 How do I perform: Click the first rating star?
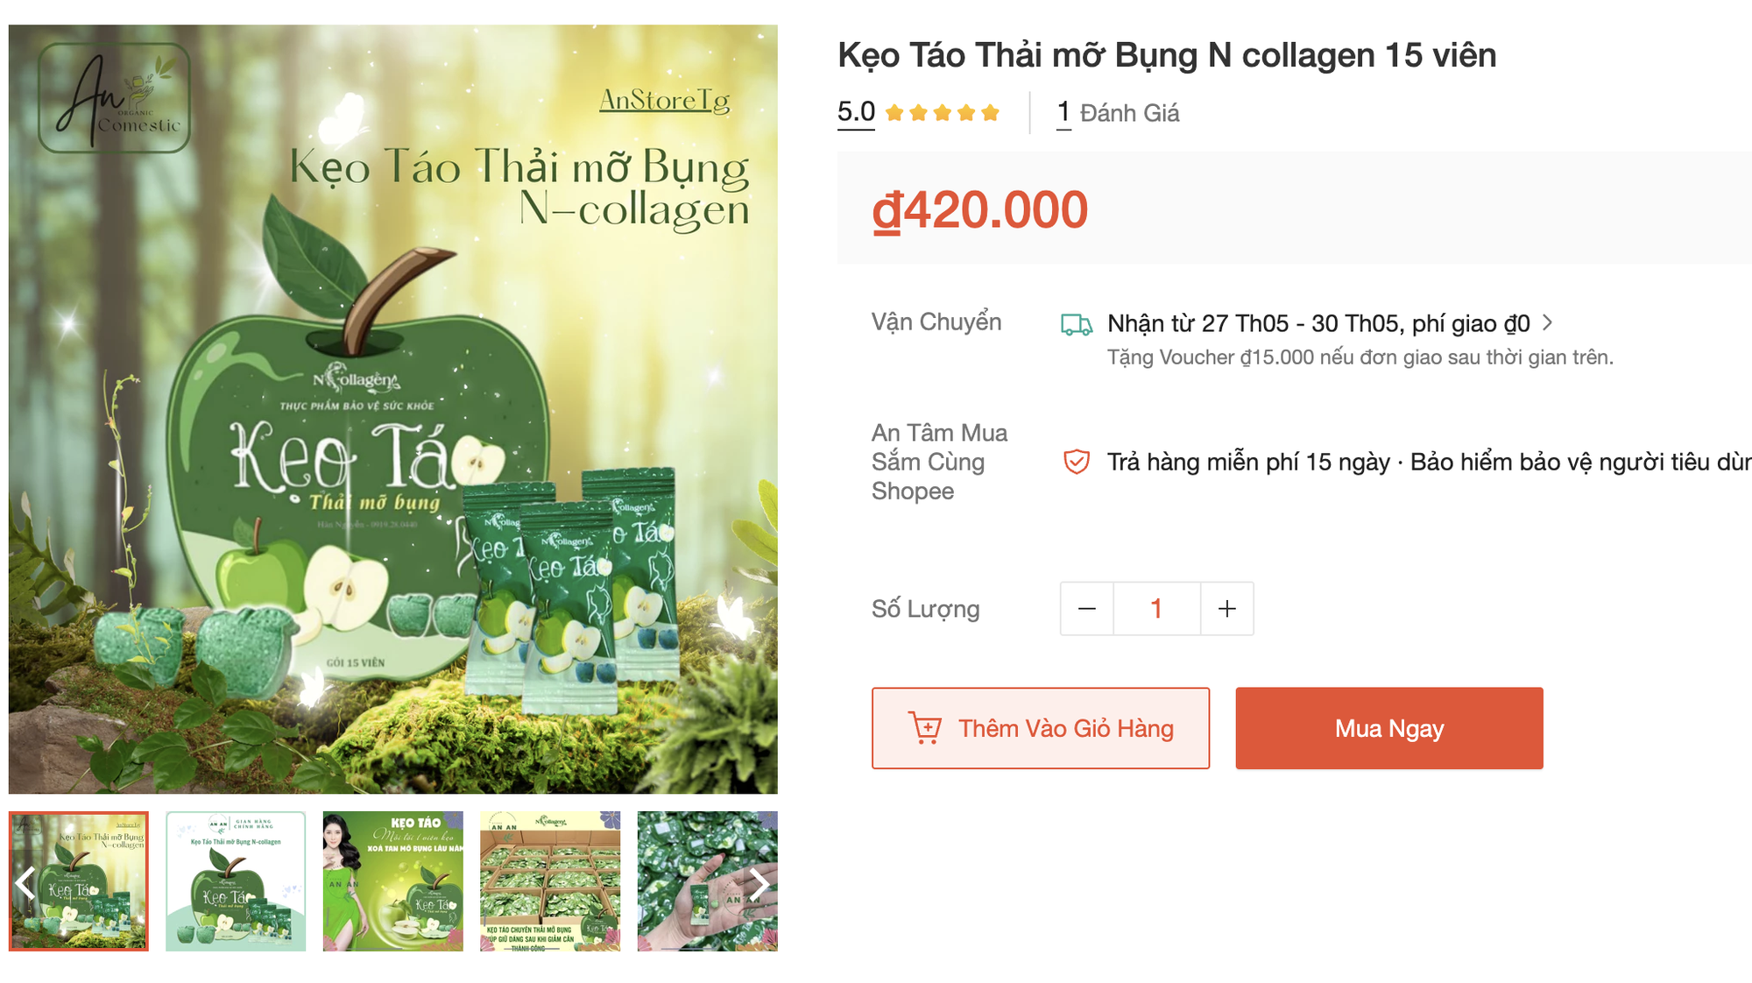click(x=895, y=112)
